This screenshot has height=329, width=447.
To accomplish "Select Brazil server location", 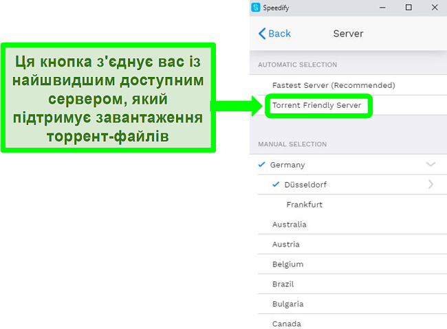I will pos(352,284).
